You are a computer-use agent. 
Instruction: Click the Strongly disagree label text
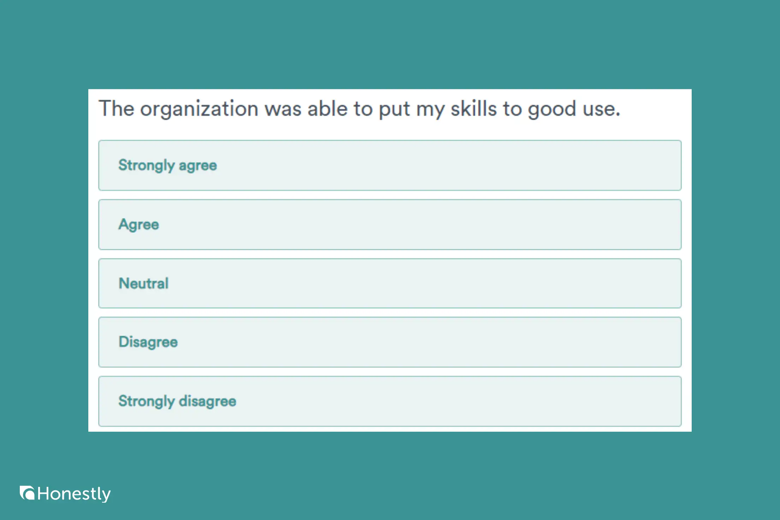(177, 401)
